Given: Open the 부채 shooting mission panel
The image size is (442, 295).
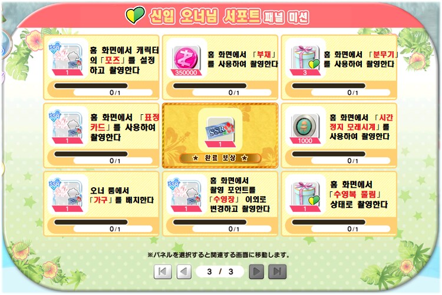Looking at the screenshot, I should [220, 67].
